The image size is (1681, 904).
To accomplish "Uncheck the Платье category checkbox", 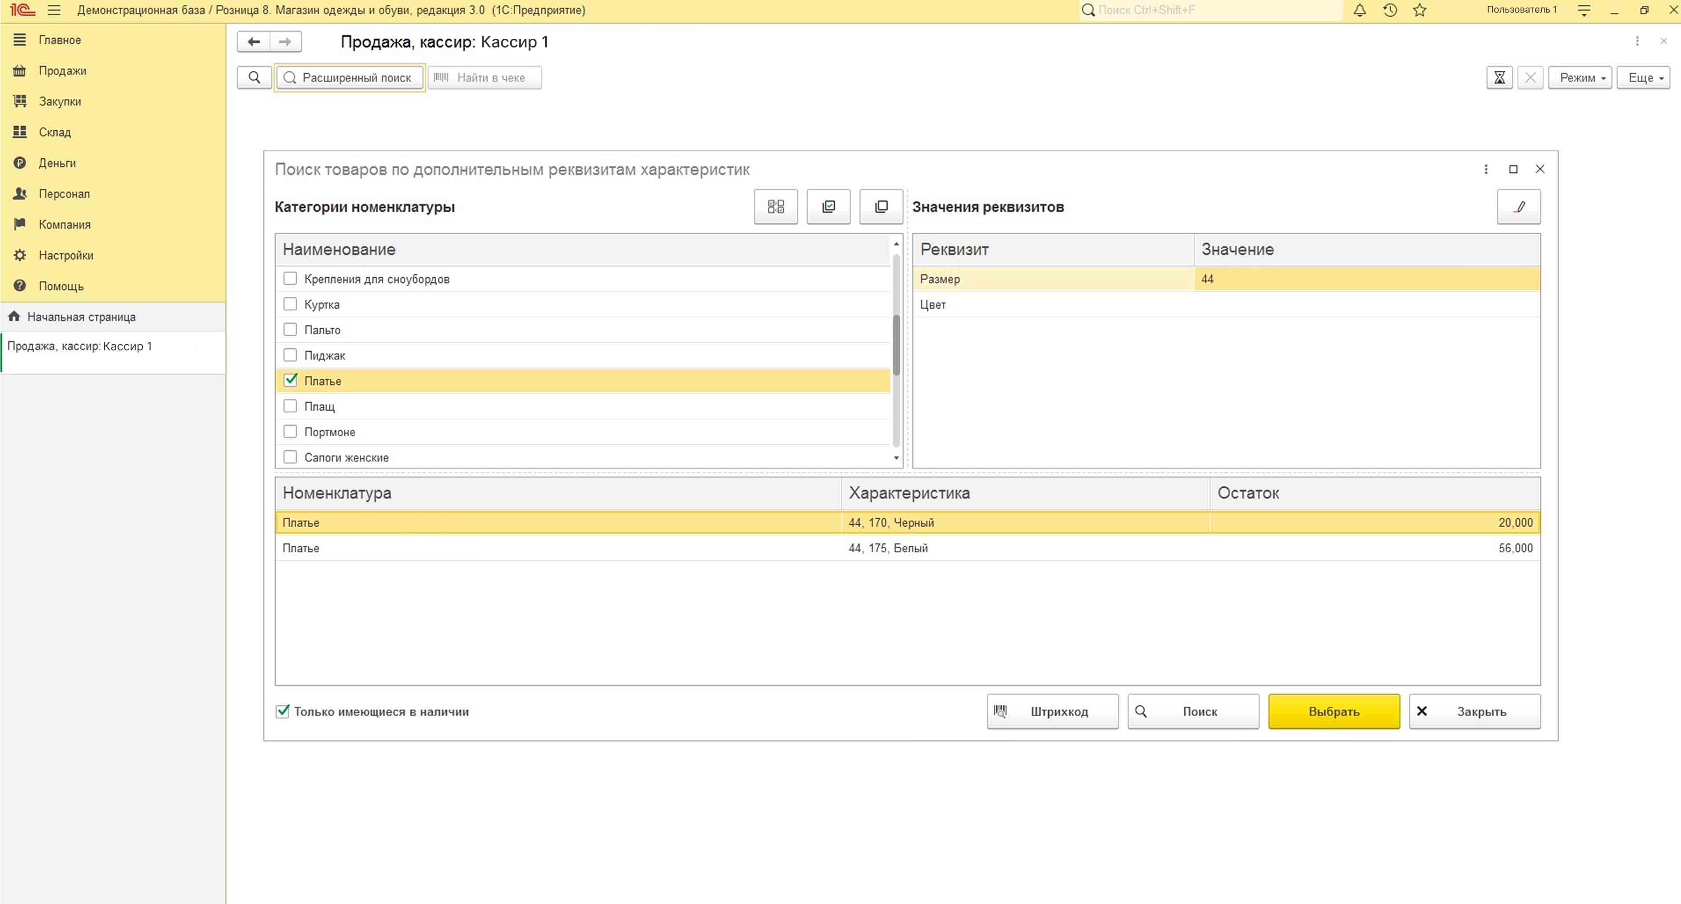I will 290,380.
